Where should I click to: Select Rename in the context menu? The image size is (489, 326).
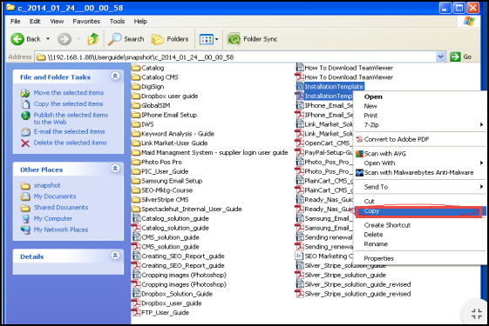click(420, 244)
